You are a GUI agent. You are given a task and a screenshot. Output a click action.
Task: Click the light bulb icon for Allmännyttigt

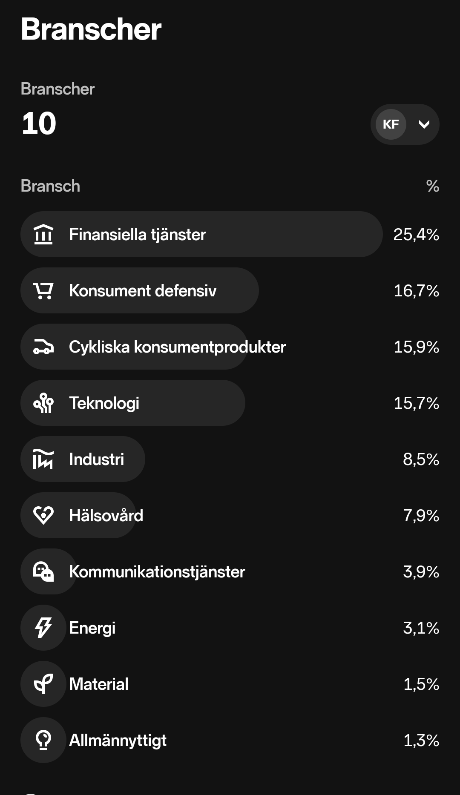[43, 740]
